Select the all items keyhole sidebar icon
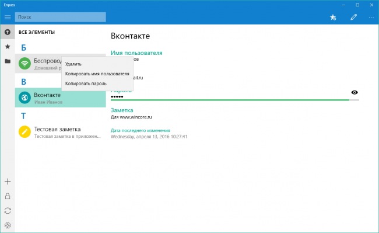The height and width of the screenshot is (233, 379). (x=8, y=32)
